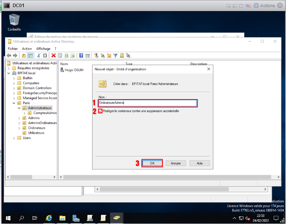Open the Actions gear in VM titlebar

256,6
